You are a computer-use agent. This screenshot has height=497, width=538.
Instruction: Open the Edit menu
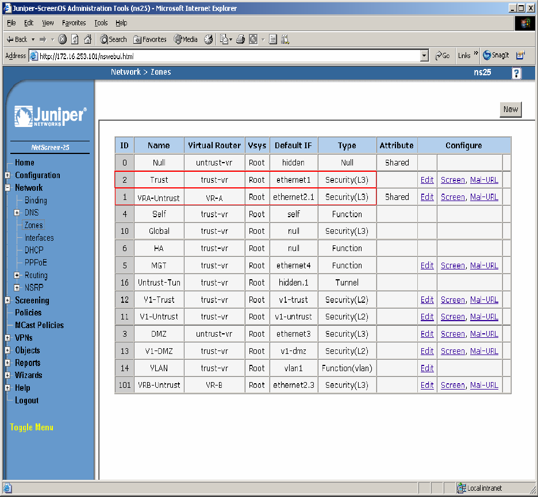29,23
